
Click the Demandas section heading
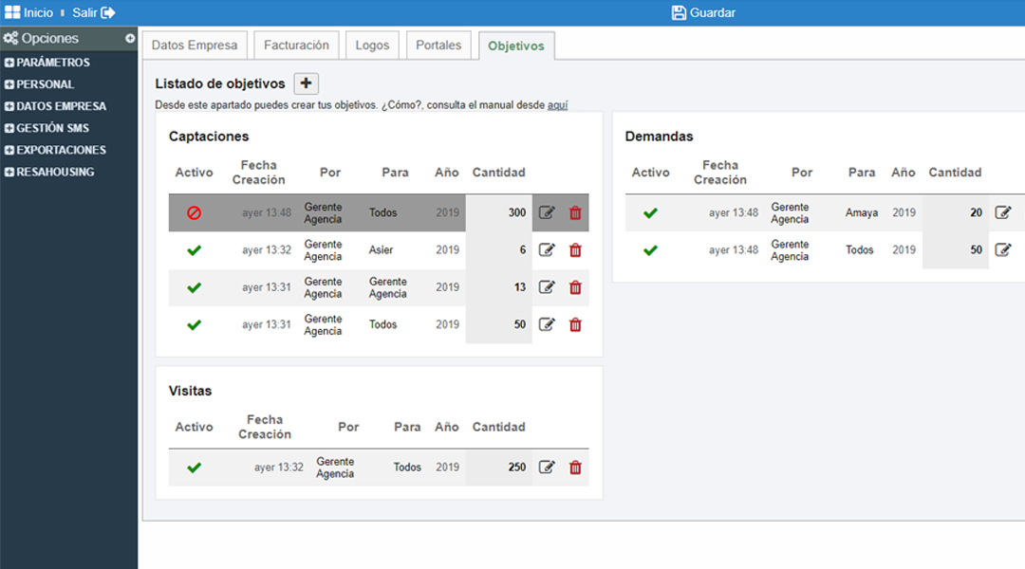point(659,137)
